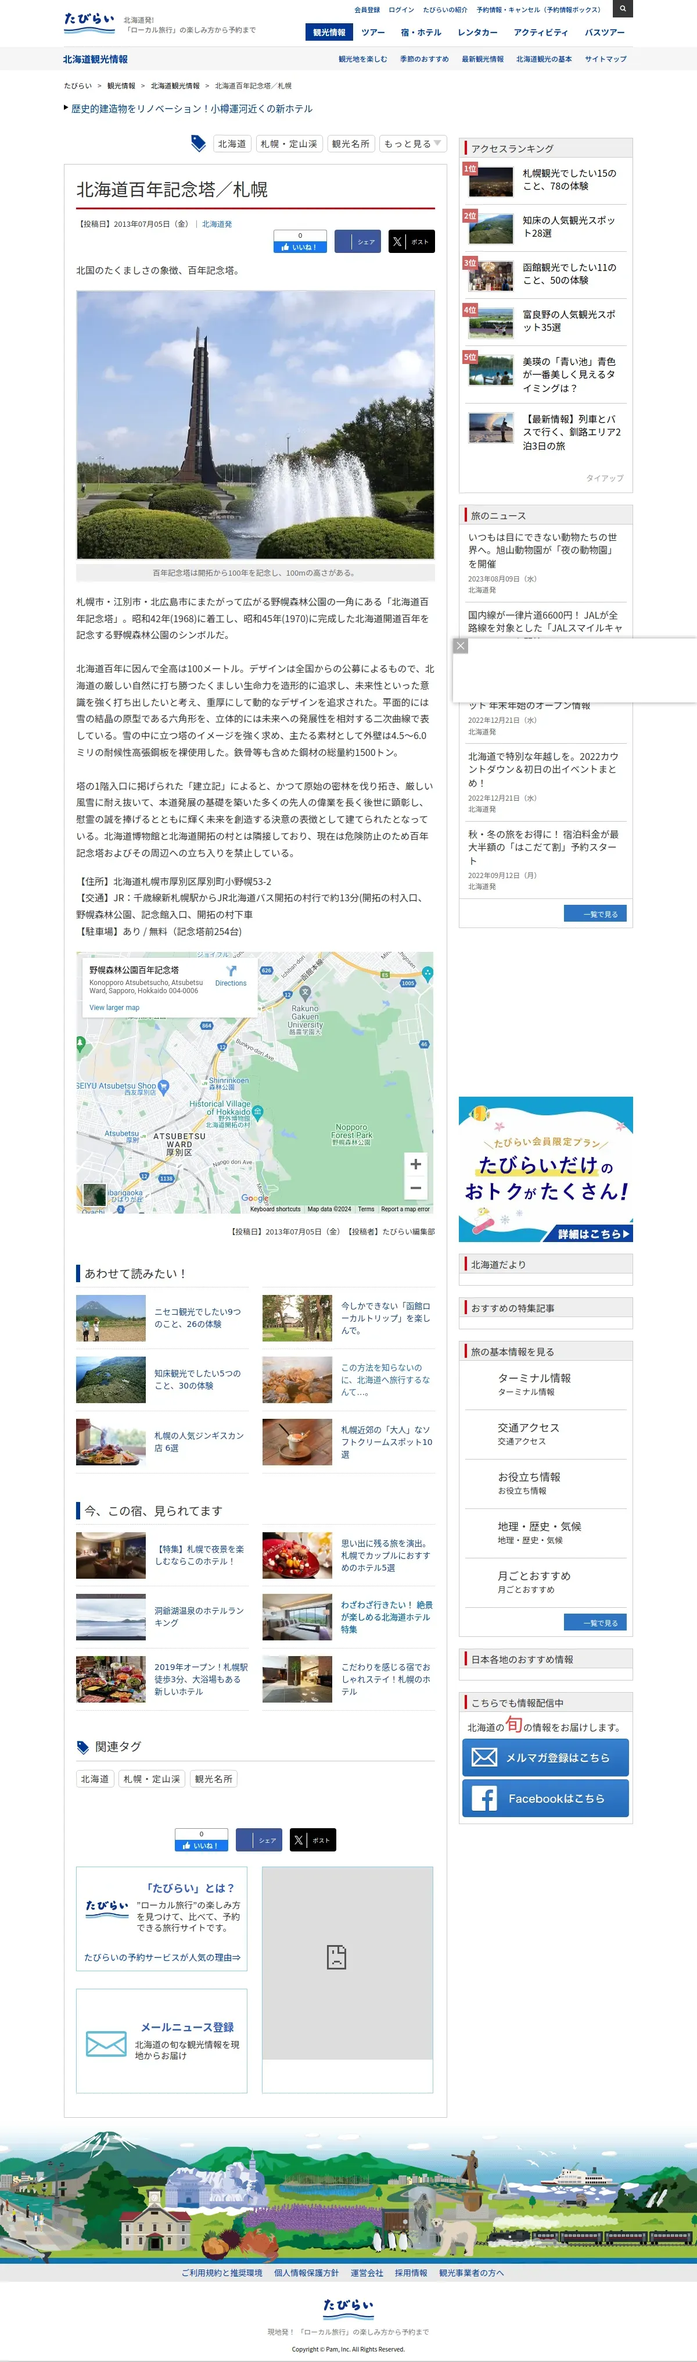
Task: Open the search magnifier icon in header
Action: tap(622, 8)
